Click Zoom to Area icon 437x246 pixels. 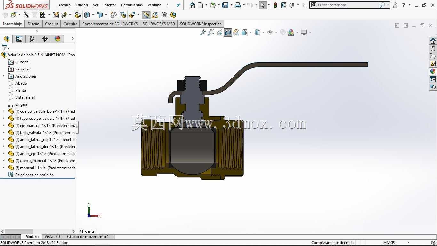211,32
